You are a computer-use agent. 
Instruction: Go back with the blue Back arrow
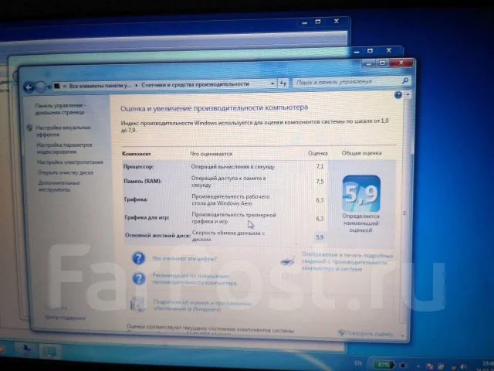[x=29, y=87]
